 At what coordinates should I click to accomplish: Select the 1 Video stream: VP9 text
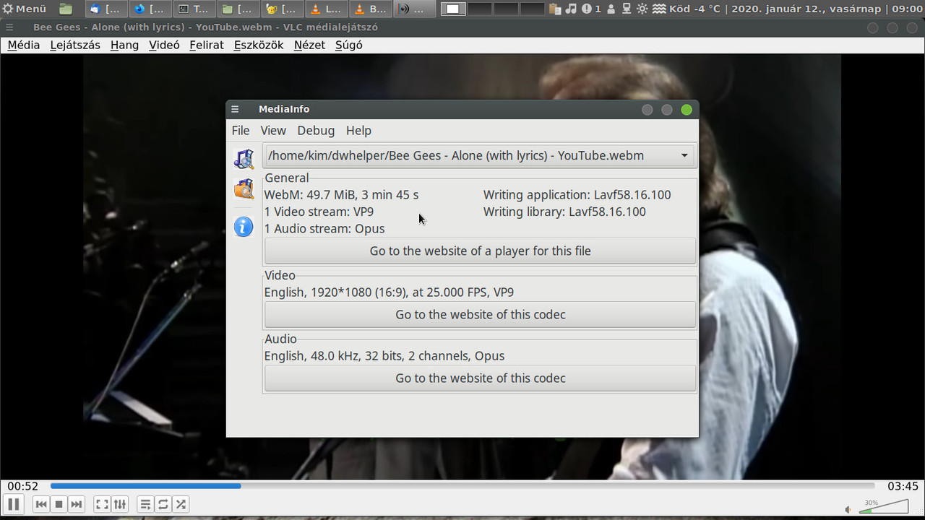[x=319, y=212]
